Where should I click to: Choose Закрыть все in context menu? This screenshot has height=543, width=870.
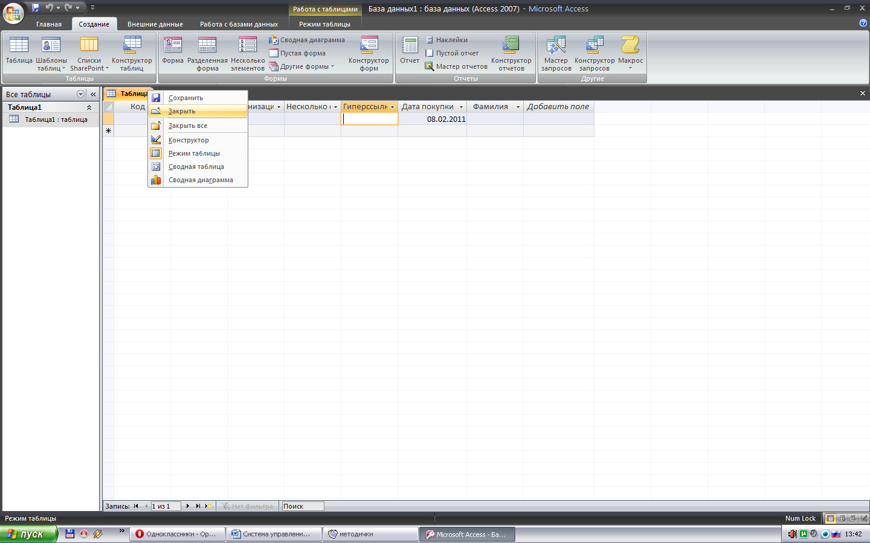(x=198, y=125)
